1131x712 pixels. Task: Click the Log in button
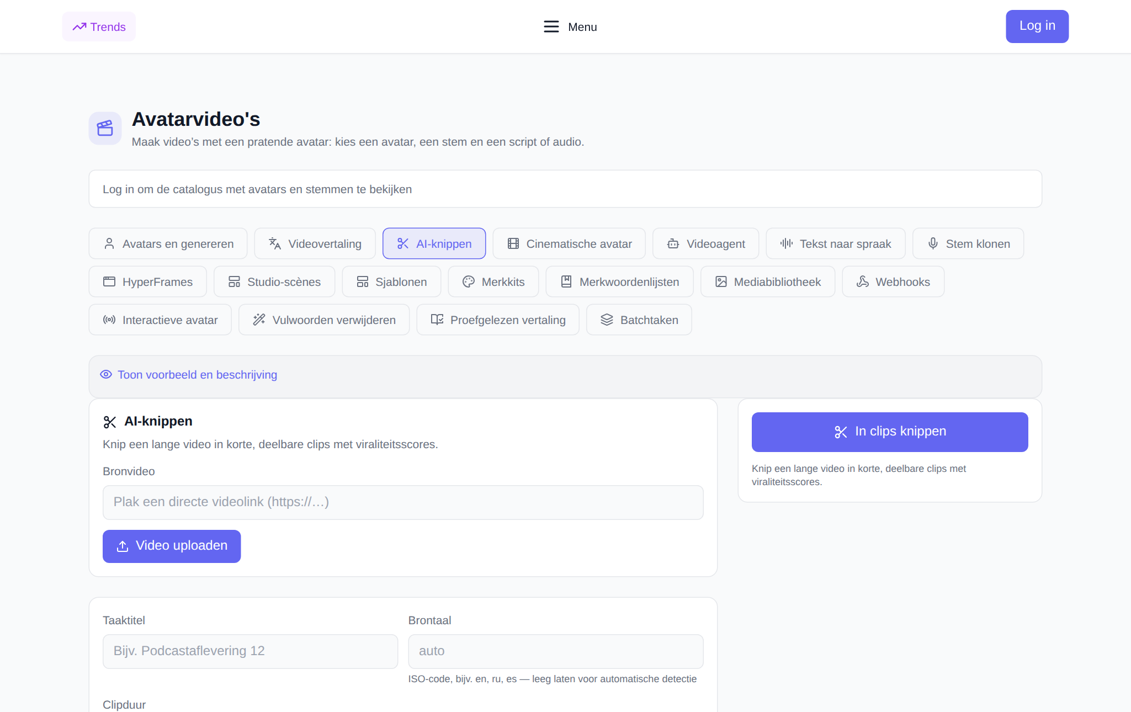pos(1037,26)
